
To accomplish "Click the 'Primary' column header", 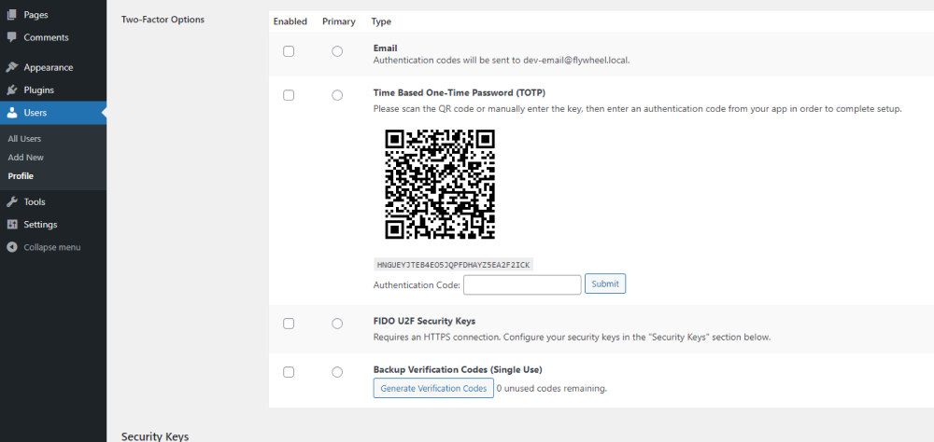I will click(339, 21).
